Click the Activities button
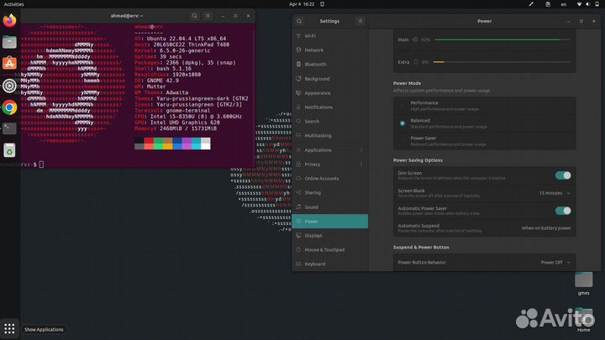The width and height of the screenshot is (605, 340). [14, 4]
